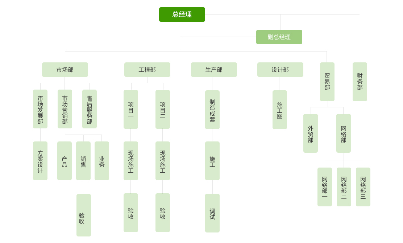
Task: Click the 方案设计 box
Action: (x=40, y=161)
